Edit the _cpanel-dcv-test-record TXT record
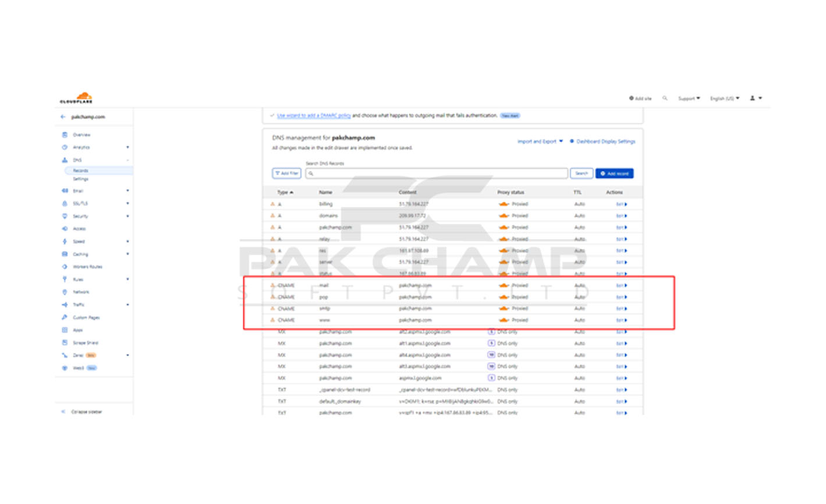This screenshot has height=504, width=826. [622, 390]
